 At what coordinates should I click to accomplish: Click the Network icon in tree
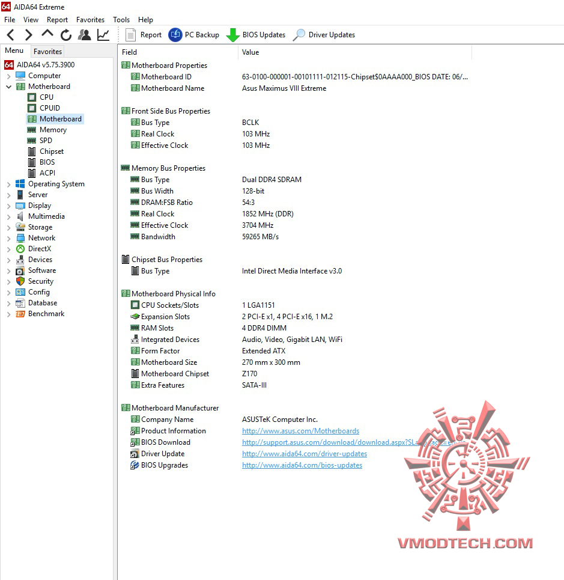point(20,238)
